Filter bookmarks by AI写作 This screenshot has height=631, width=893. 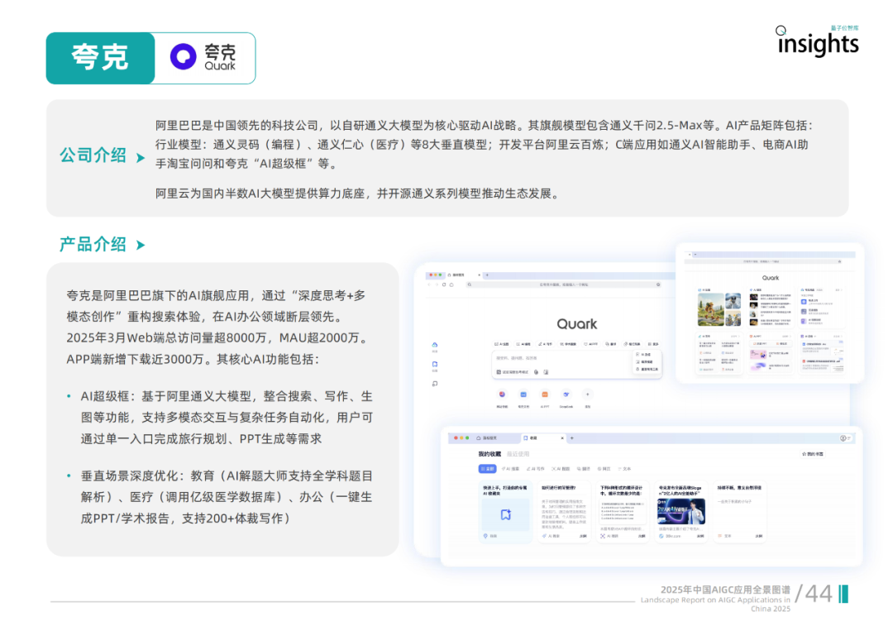tap(535, 469)
